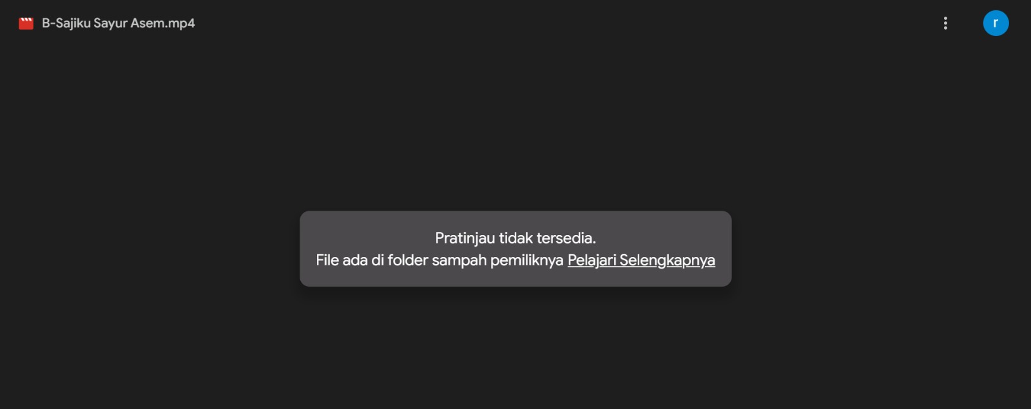The image size is (1031, 409).
Task: Click the red video file icon
Action: 26,23
